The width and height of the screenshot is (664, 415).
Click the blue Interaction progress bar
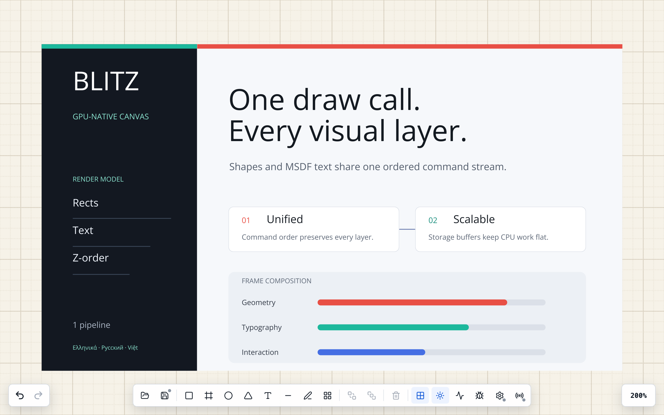pos(371,352)
